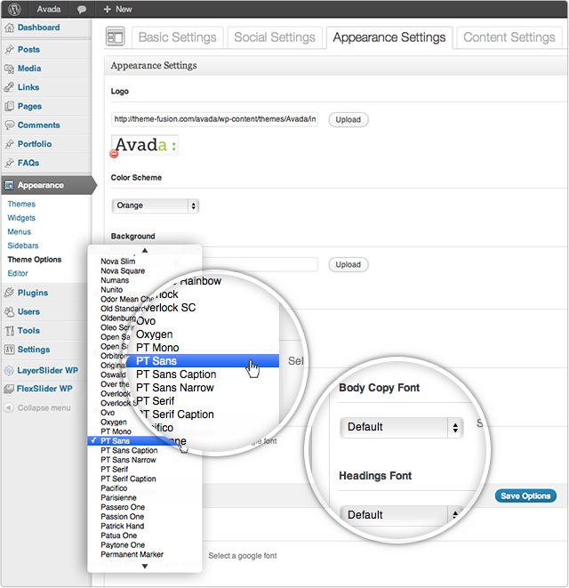
Task: Click the theme options layout icon
Action: (x=116, y=36)
